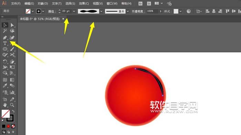Select the Shaper tool

[x=5, y=55]
